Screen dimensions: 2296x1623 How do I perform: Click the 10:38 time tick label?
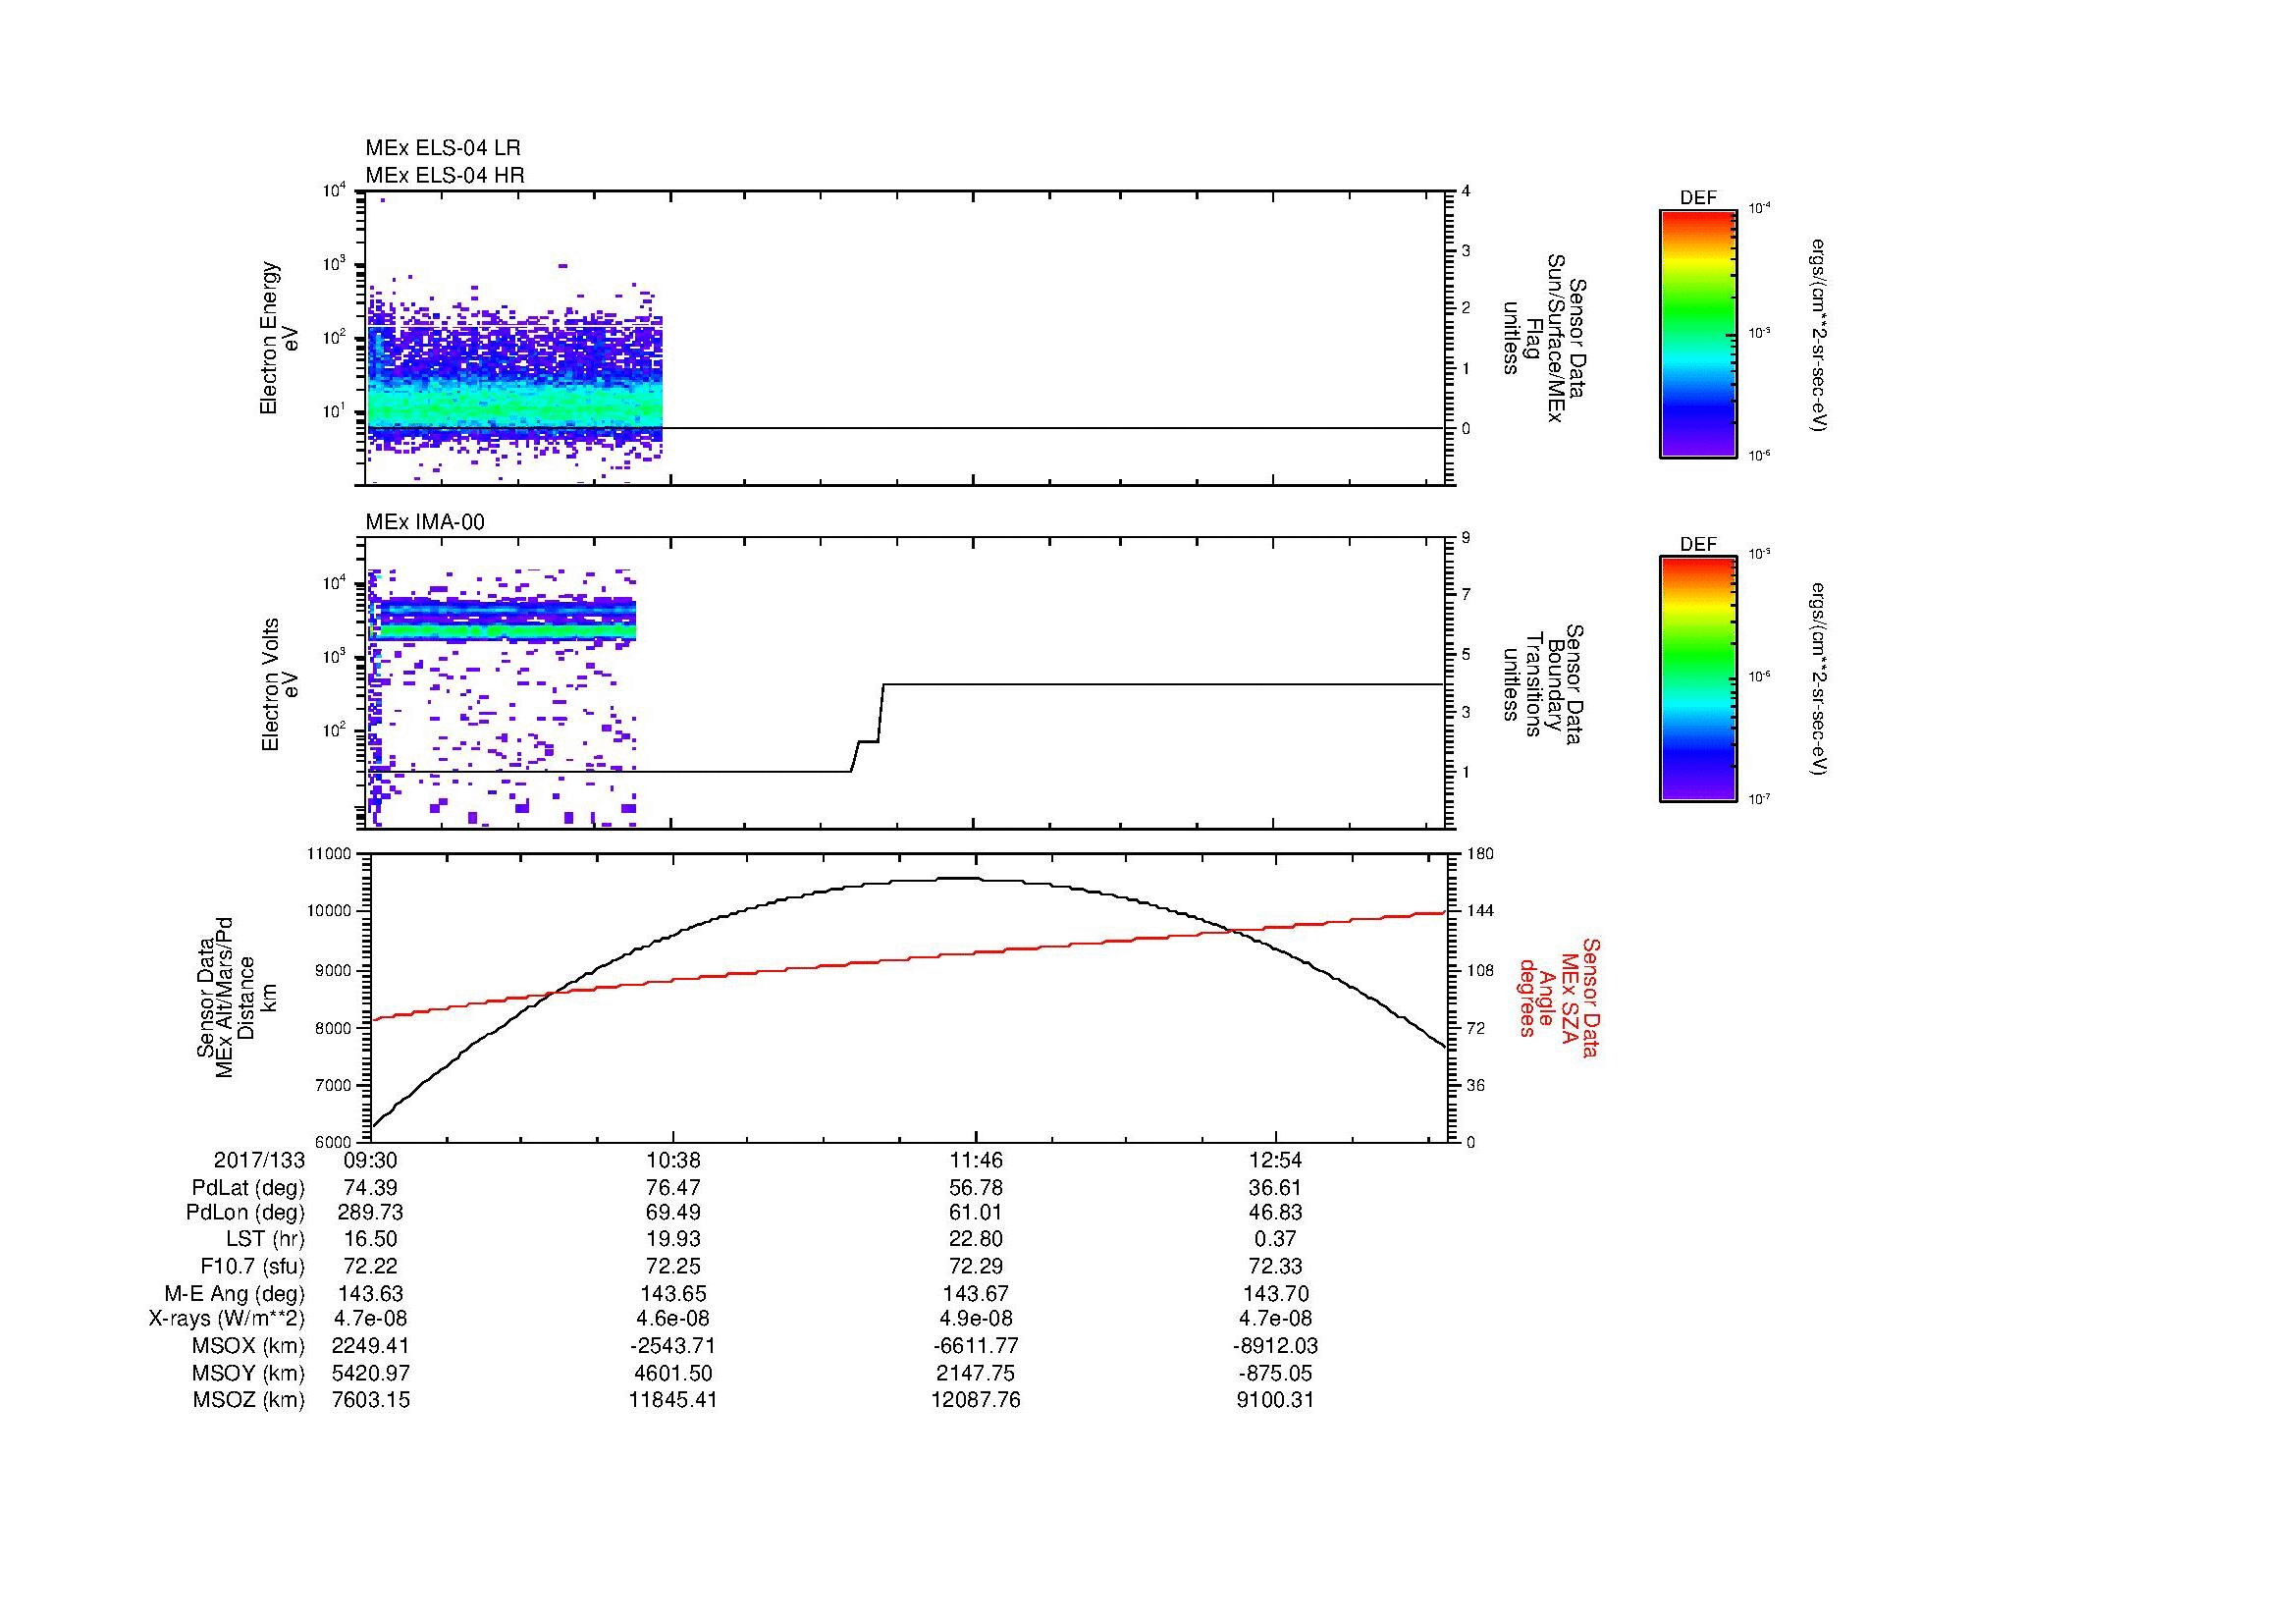coord(674,1161)
